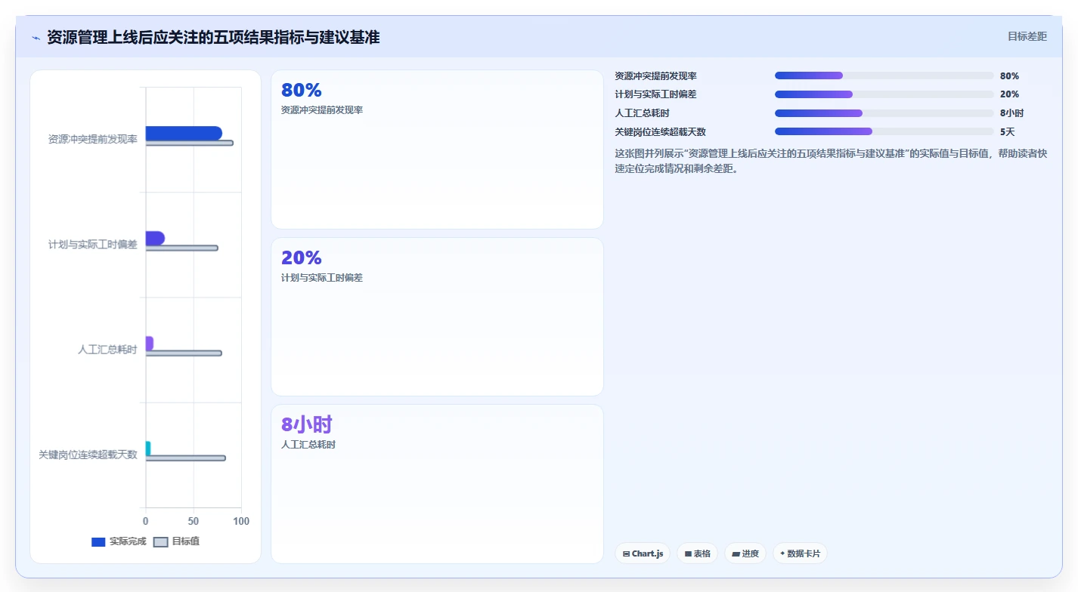Click 计划与实际工时偏差 label under the 20% card
Viewport: 1078px width, 592px height.
coord(322,278)
